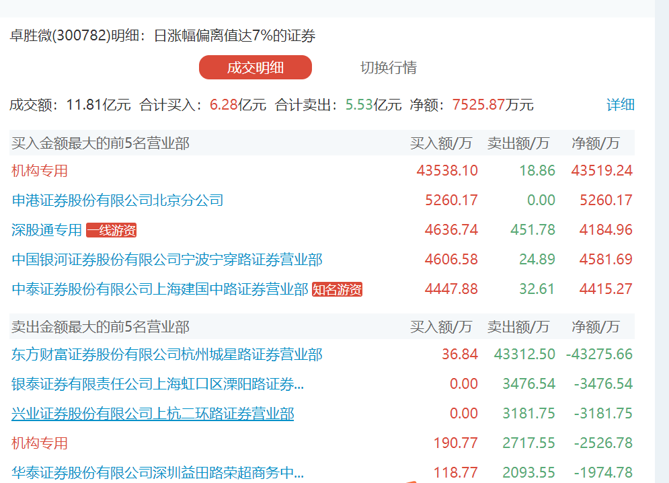
Task: Click buy amount 5260.17 for 申港证券
Action: [x=451, y=200]
